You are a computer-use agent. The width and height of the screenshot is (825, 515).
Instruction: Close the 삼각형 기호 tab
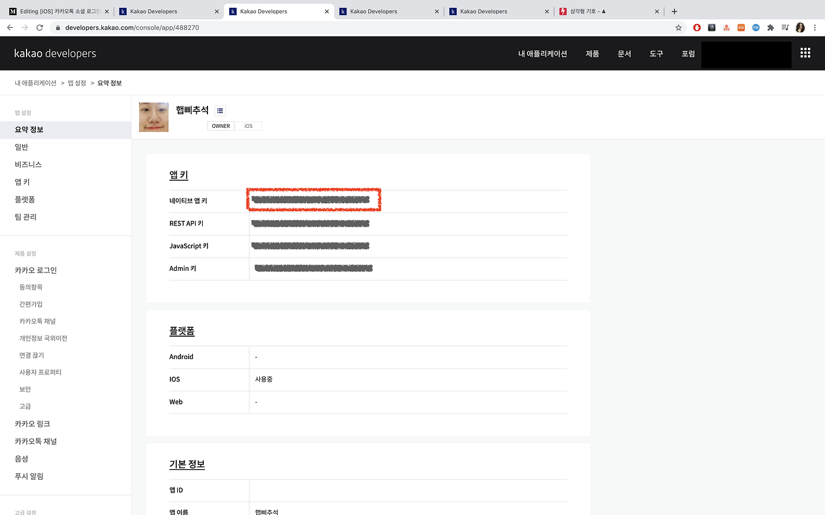(x=657, y=11)
